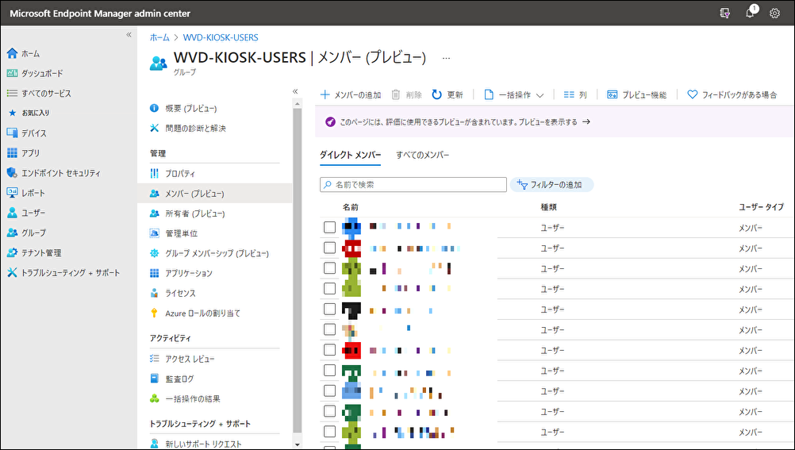This screenshot has width=795, height=450.
Task: Click the All Services list icon
Action: point(12,94)
